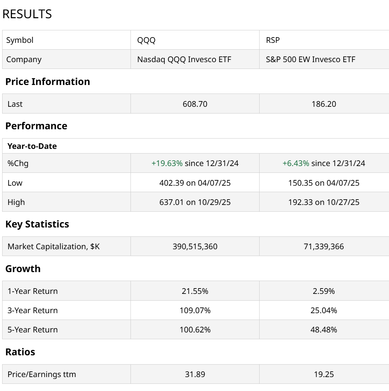This screenshot has height=391, width=389.
Task: Select the S&P 500 EW Invesco ETF name
Action: (310, 59)
